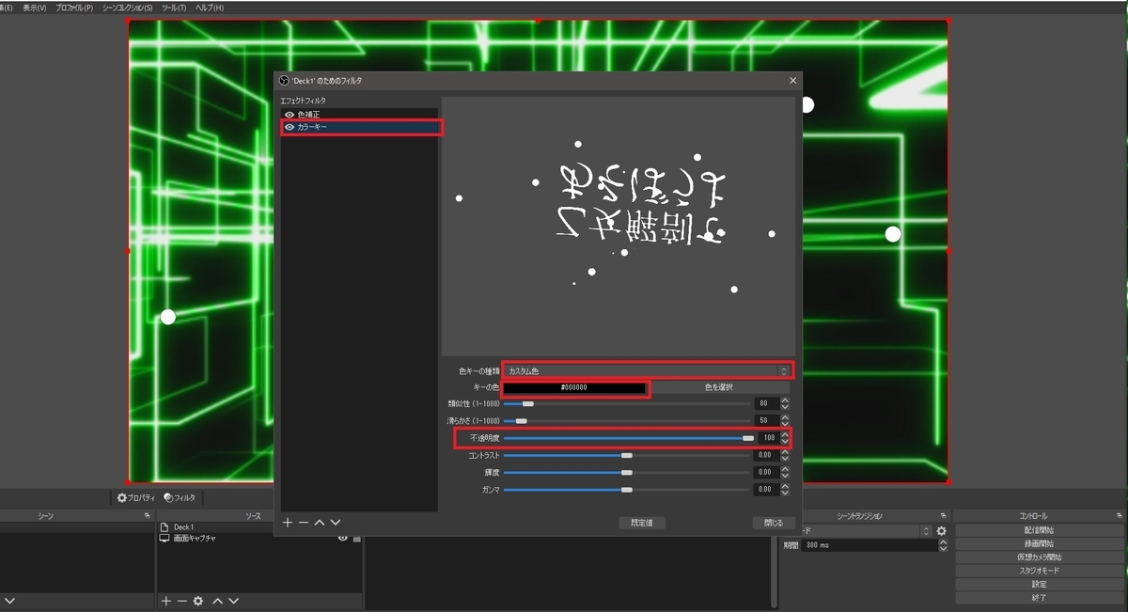This screenshot has height=612, width=1128.
Task: Move the filter down in the effect list
Action: (336, 522)
